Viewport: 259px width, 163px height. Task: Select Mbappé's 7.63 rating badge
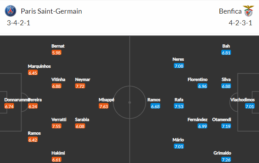(x=104, y=106)
